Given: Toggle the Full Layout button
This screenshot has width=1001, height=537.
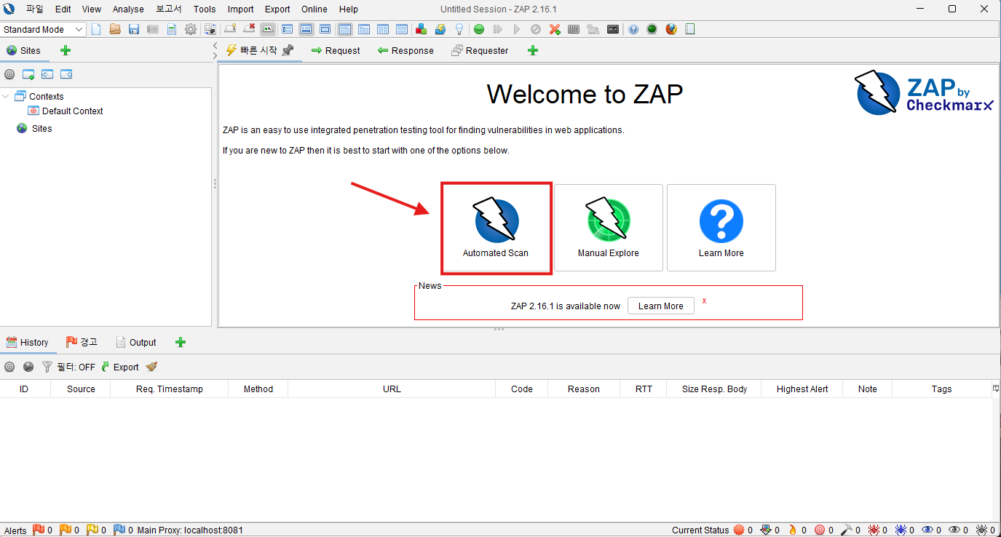Looking at the screenshot, I should (x=325, y=30).
